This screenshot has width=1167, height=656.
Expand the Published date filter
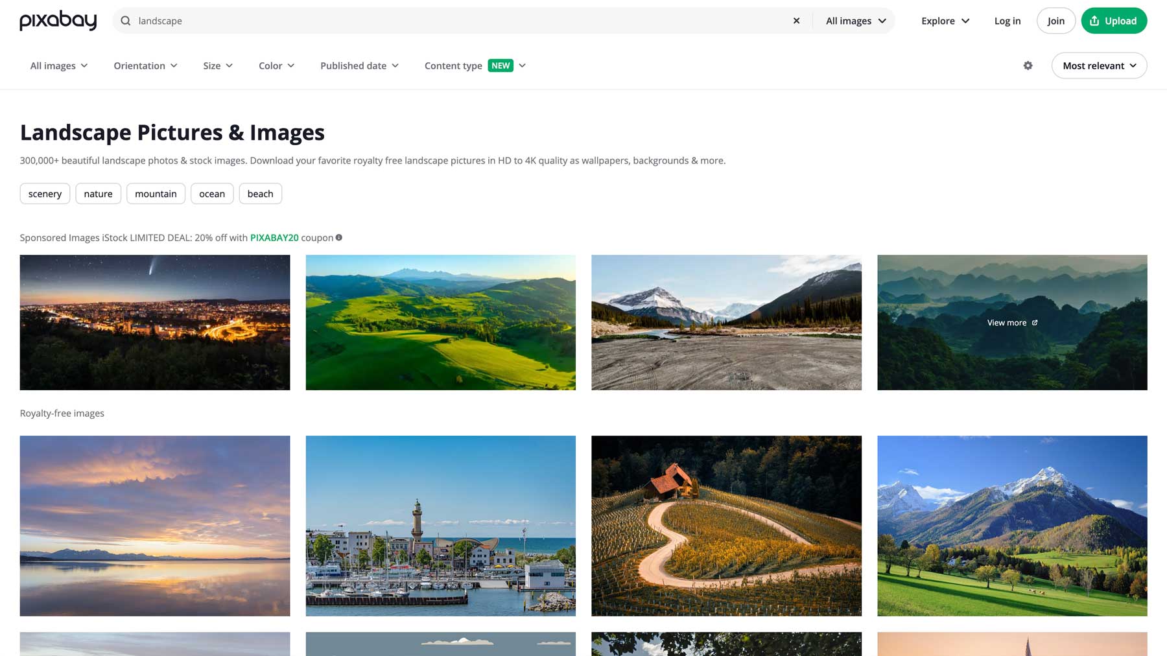tap(359, 65)
